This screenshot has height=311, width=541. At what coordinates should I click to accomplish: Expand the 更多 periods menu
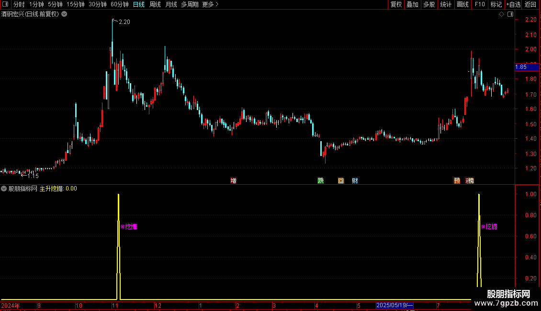point(210,4)
